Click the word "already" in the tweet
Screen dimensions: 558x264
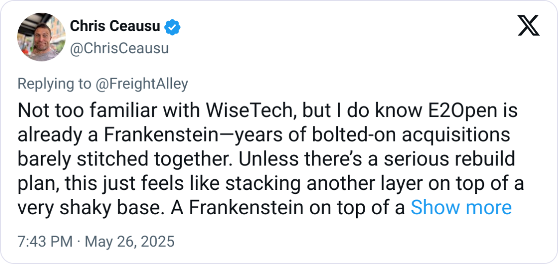48,135
